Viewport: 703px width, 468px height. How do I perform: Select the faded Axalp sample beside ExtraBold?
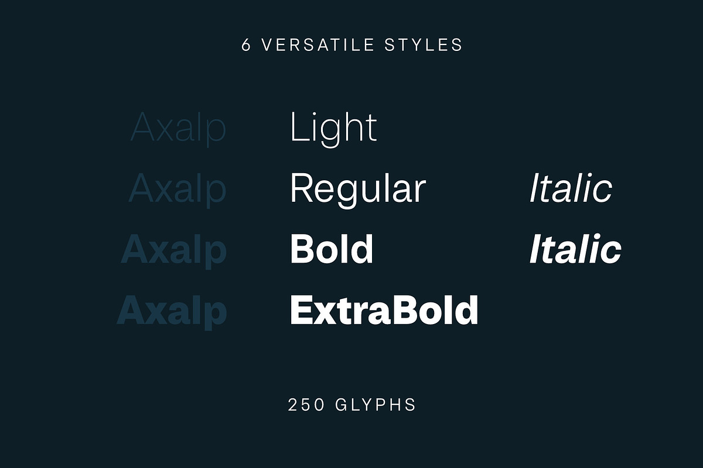click(172, 311)
